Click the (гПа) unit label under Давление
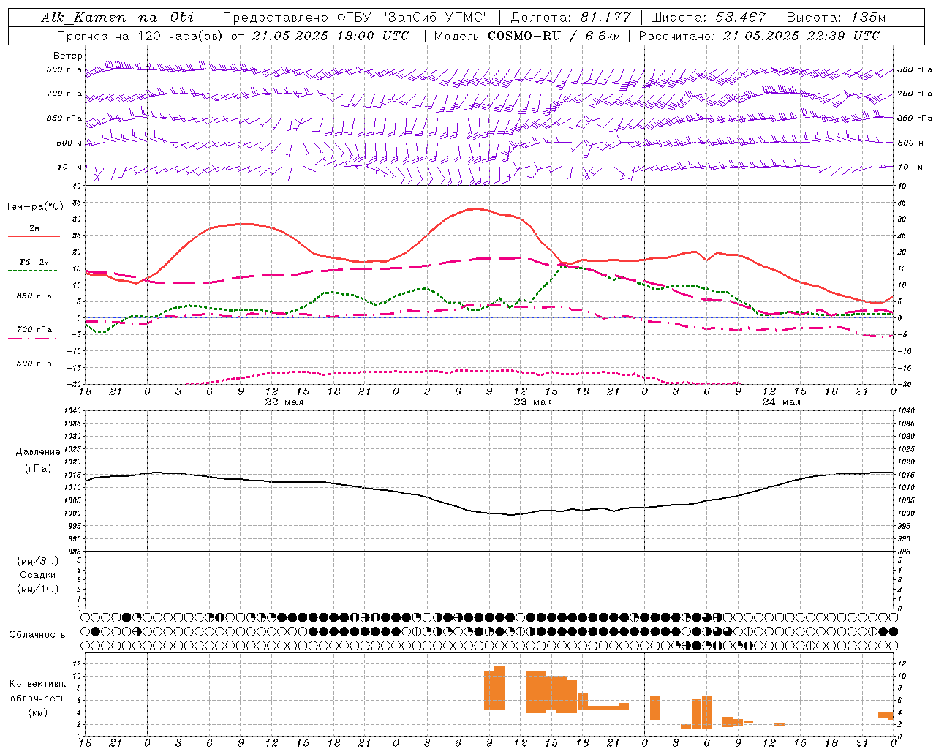The width and height of the screenshot is (936, 749). point(38,468)
